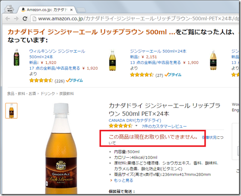
Task: Click the incognito spy icon
Action: coord(9,9)
